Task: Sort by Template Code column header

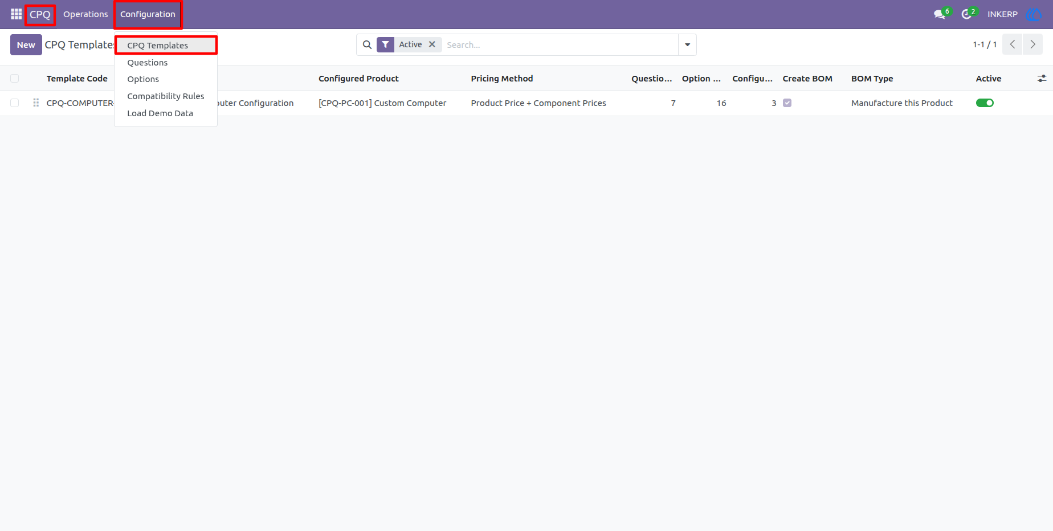Action: pyautogui.click(x=77, y=79)
